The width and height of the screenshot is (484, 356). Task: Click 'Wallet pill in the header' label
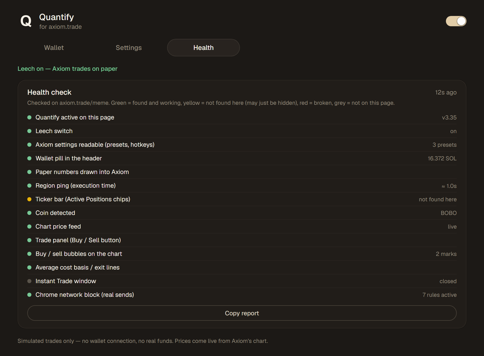(68, 158)
